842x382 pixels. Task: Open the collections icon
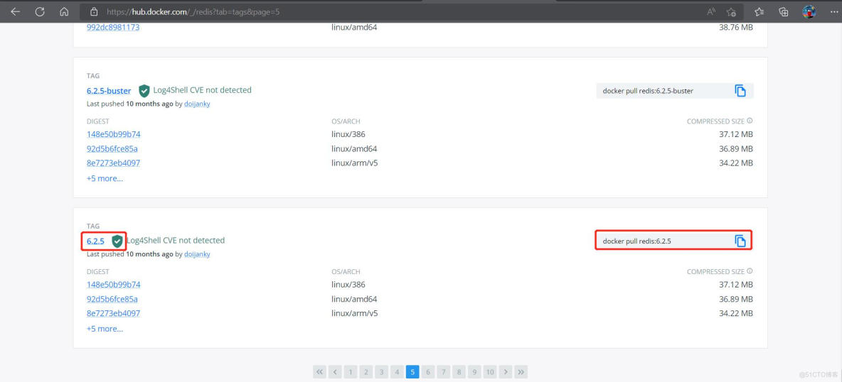coord(784,11)
